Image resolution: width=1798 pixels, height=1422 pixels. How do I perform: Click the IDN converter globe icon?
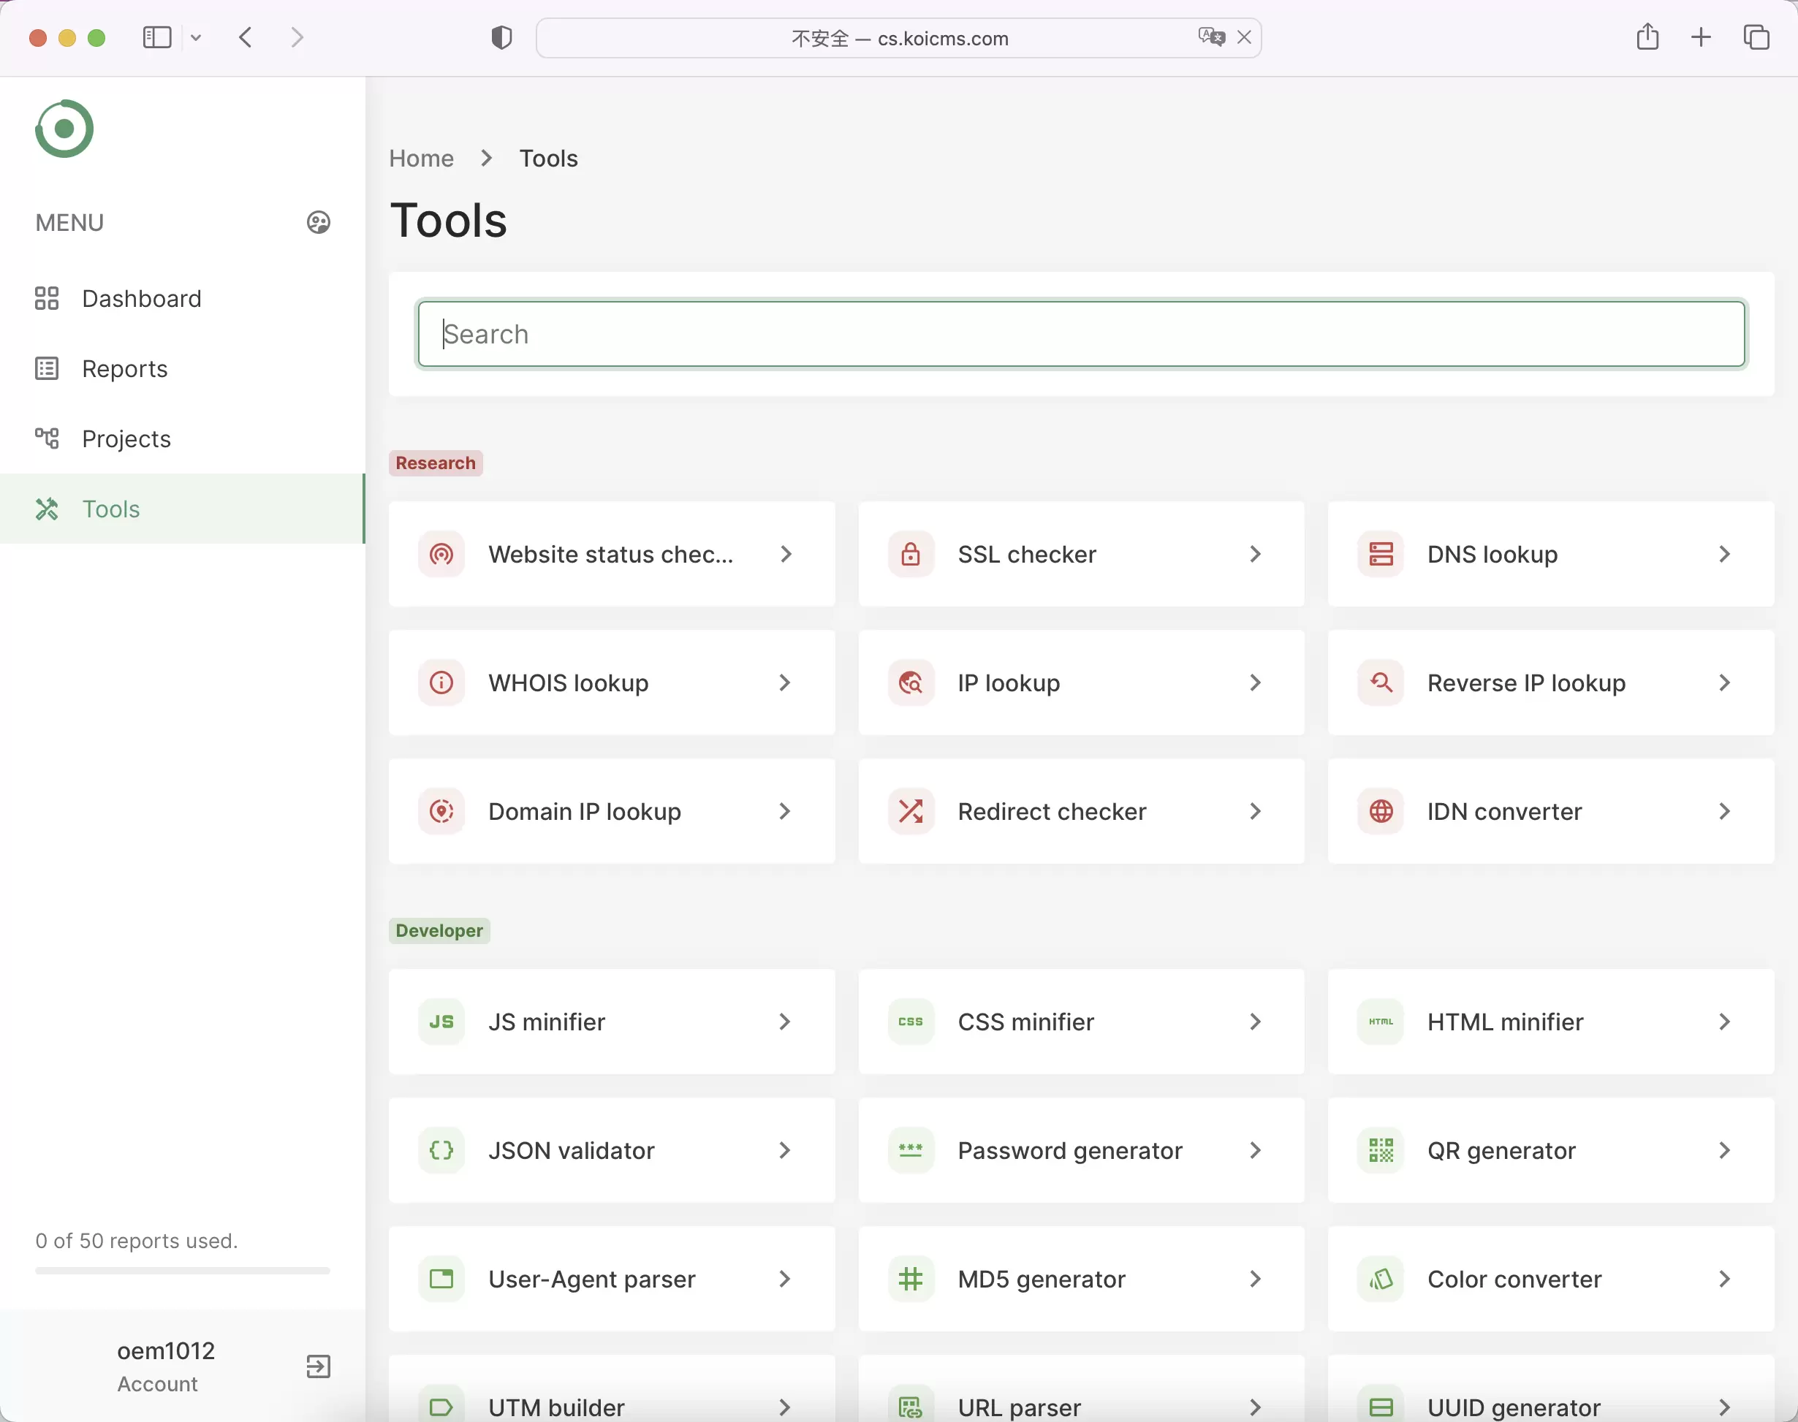(1381, 811)
